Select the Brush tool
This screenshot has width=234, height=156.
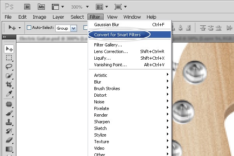pos(9,113)
